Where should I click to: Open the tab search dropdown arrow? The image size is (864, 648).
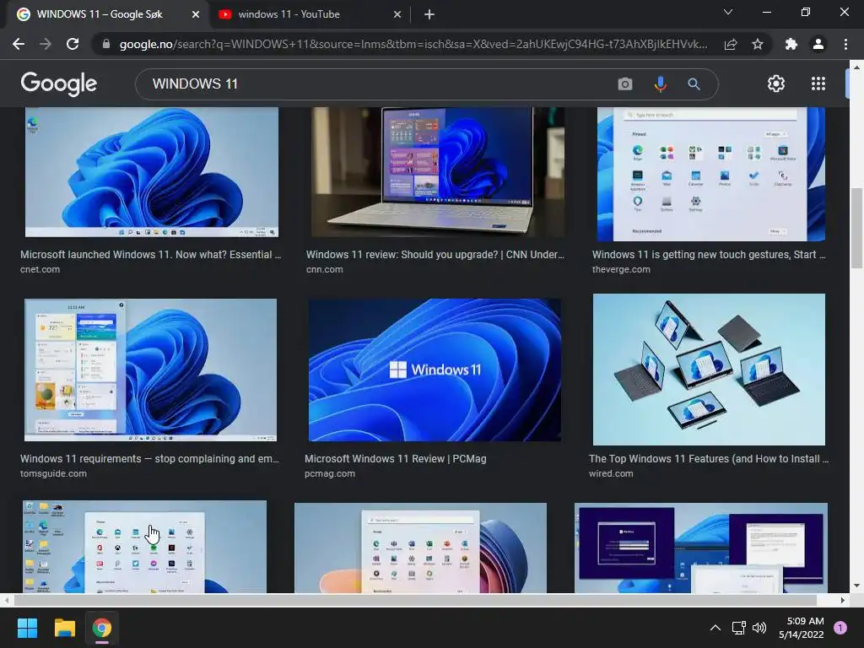click(x=728, y=12)
